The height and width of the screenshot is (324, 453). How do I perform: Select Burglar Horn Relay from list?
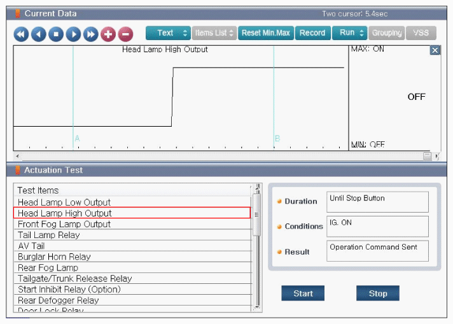(x=54, y=257)
